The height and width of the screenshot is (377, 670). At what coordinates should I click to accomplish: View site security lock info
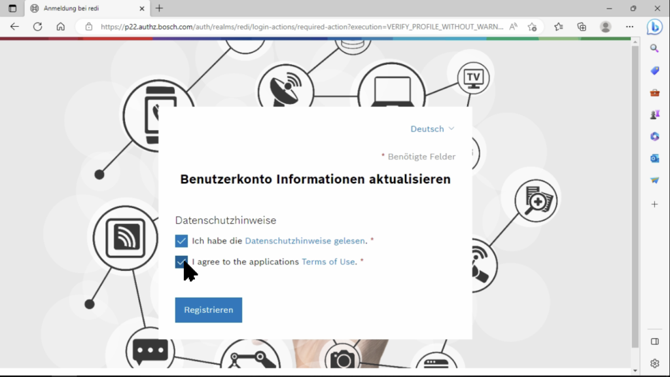pos(89,26)
